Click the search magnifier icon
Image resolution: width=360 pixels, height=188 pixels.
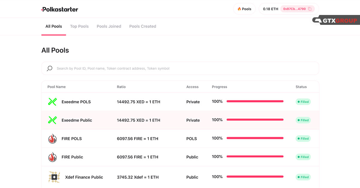click(49, 69)
